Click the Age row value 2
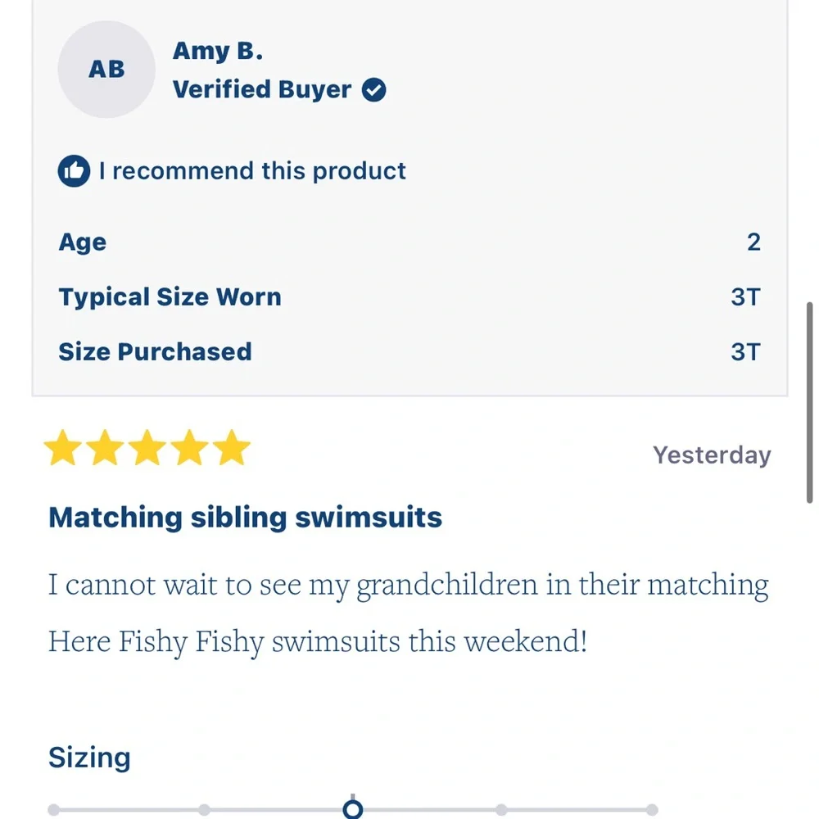The width and height of the screenshot is (819, 819). [753, 242]
